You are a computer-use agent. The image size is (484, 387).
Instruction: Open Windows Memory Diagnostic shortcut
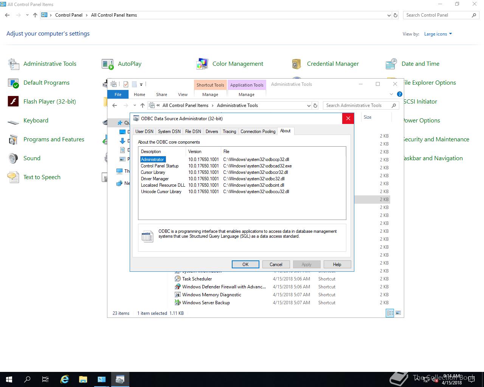pos(211,295)
